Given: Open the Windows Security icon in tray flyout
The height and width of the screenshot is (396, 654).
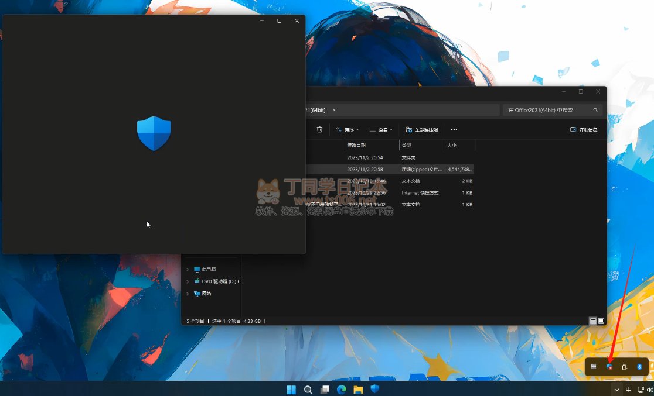Looking at the screenshot, I should click(x=609, y=367).
